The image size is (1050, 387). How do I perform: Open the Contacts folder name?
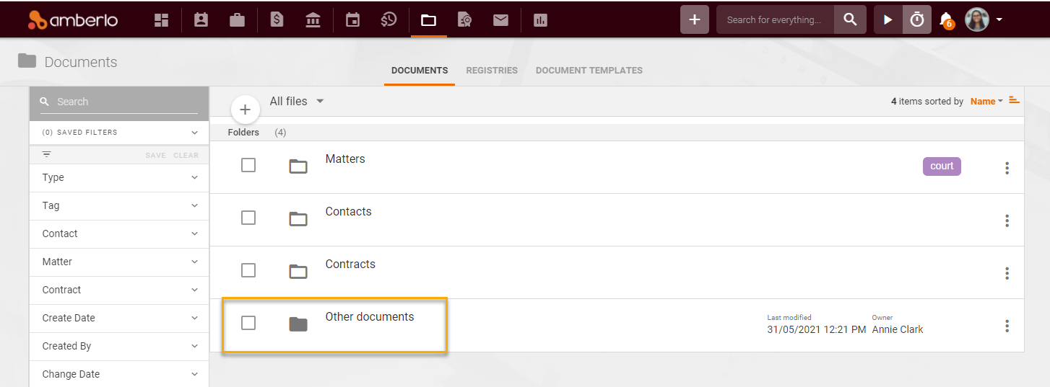pos(348,211)
